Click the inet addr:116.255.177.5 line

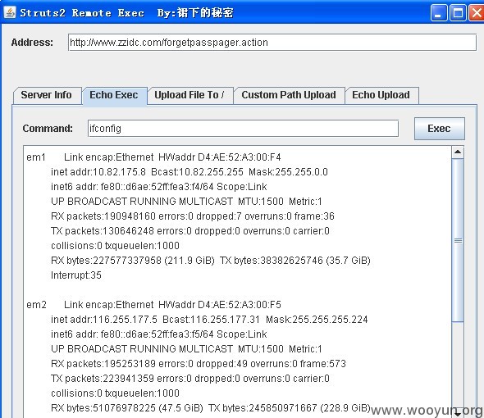tap(209, 320)
